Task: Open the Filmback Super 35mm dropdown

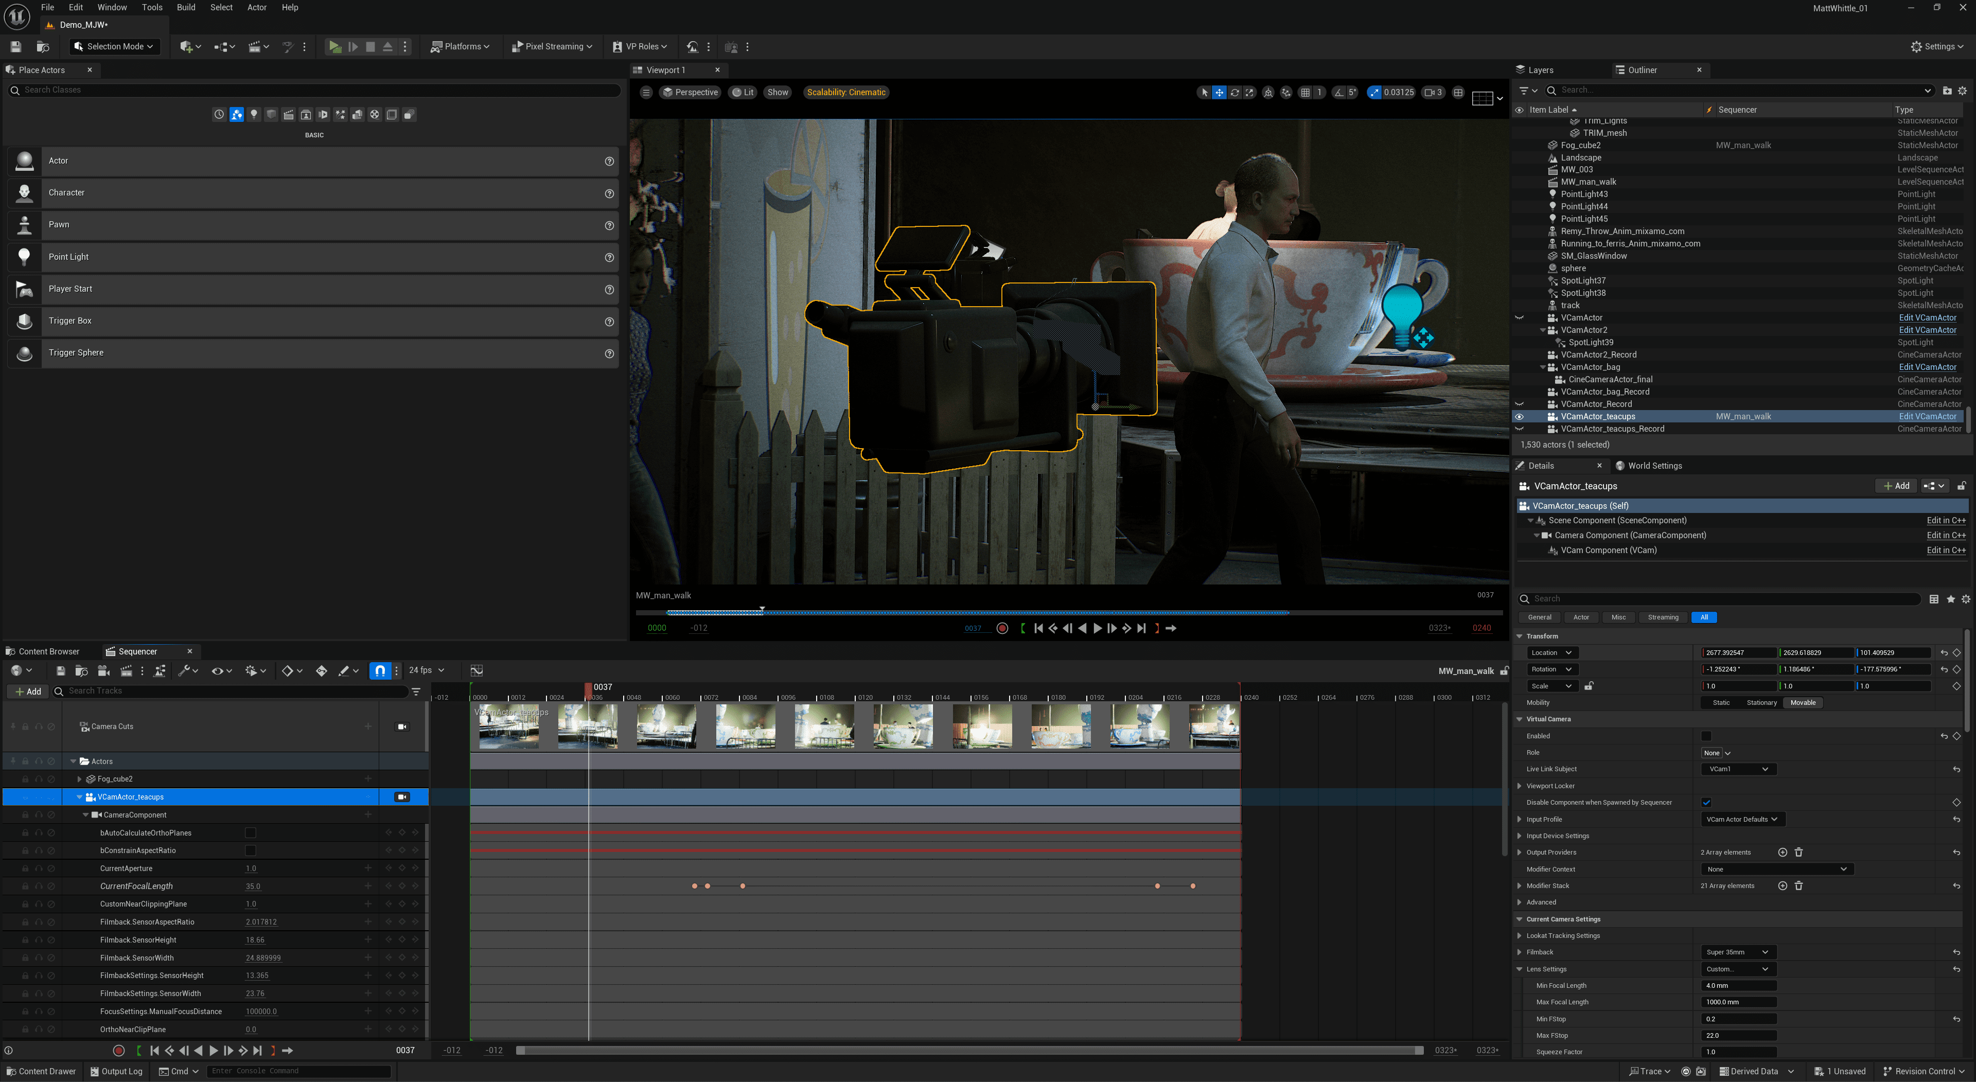Action: click(1738, 952)
